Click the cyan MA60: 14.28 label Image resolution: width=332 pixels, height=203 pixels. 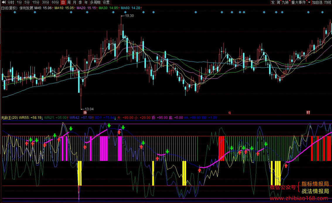point(131,8)
